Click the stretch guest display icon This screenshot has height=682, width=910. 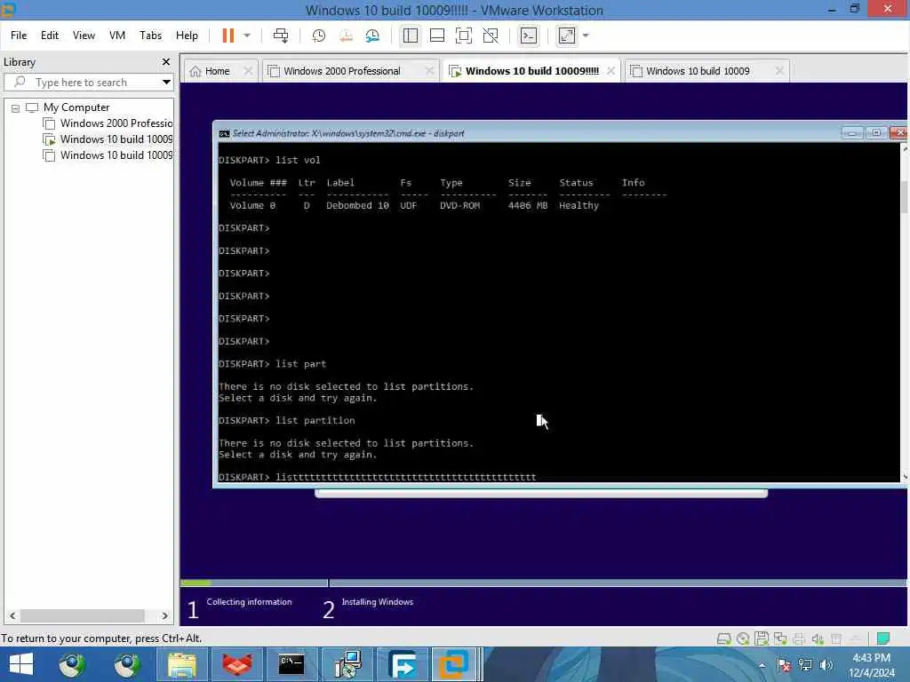pos(567,36)
